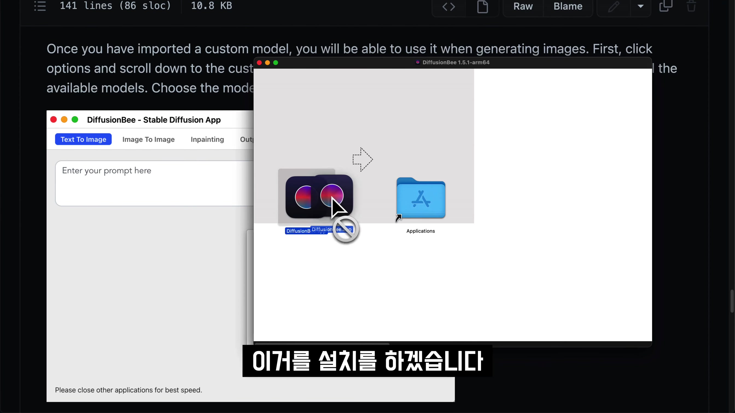The height and width of the screenshot is (413, 735).
Task: Click the 'Please close other applications' message
Action: pyautogui.click(x=129, y=390)
